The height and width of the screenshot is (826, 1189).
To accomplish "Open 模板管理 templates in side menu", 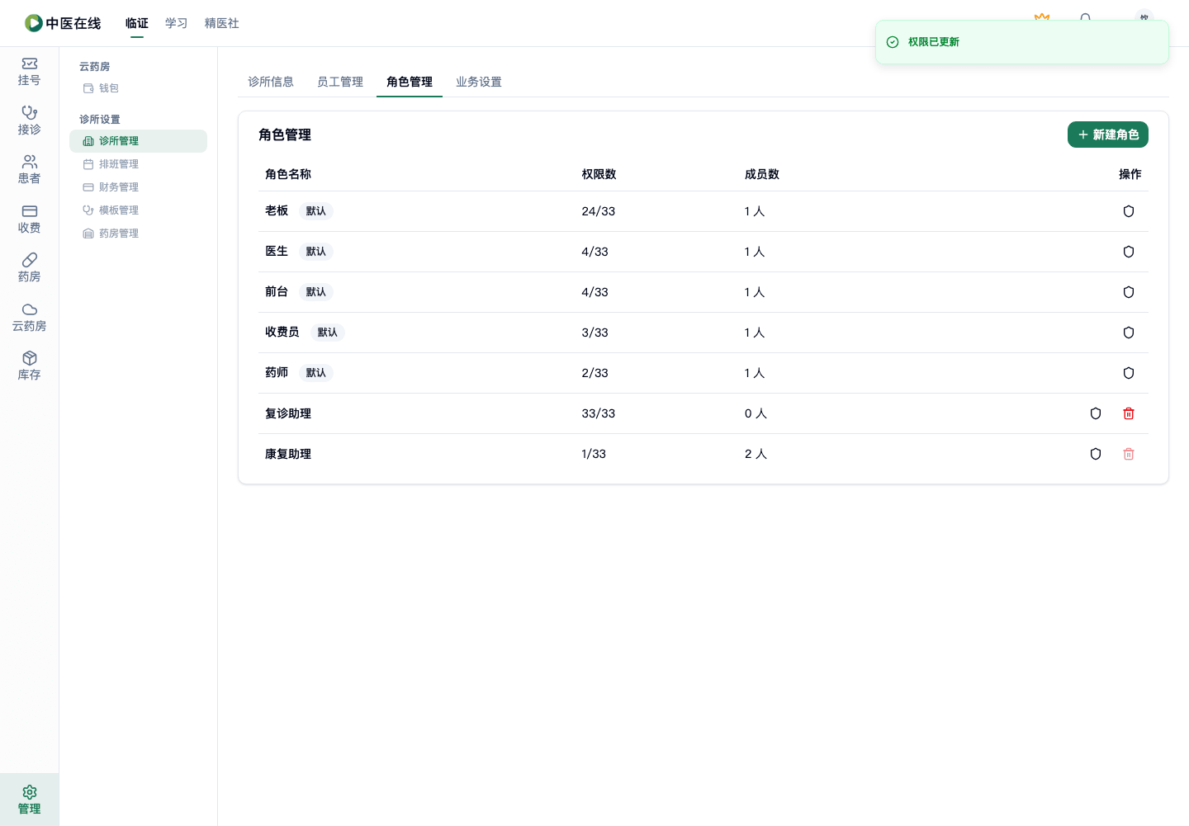I will [x=138, y=210].
